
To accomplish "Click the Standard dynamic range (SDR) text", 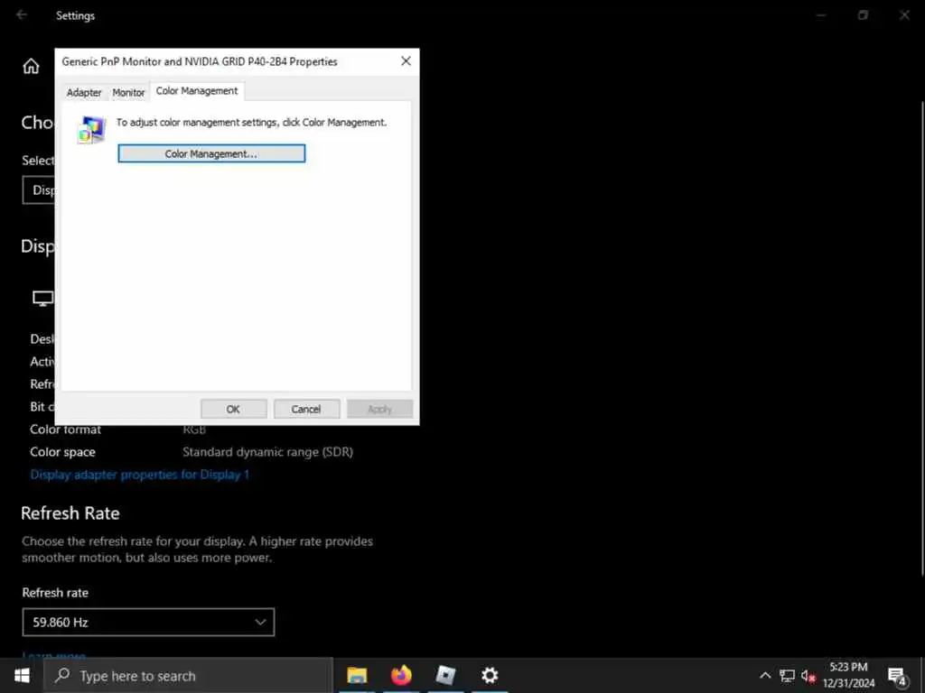I will point(267,452).
